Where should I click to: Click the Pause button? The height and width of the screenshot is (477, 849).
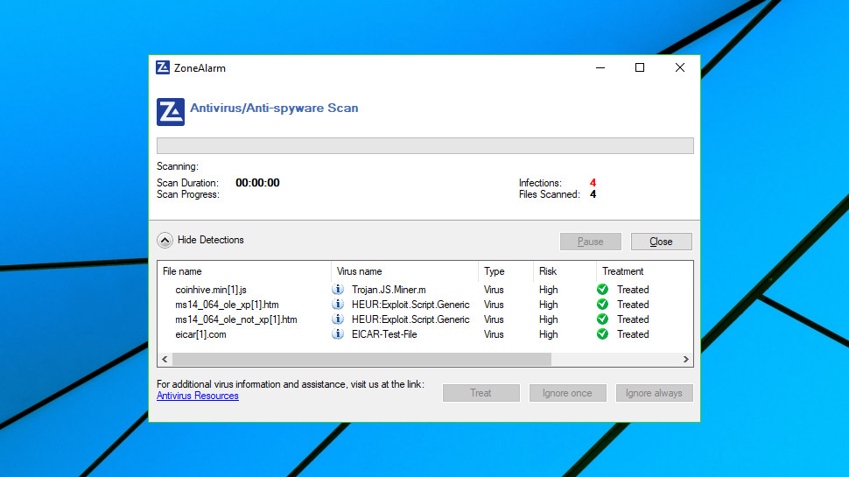click(x=590, y=242)
